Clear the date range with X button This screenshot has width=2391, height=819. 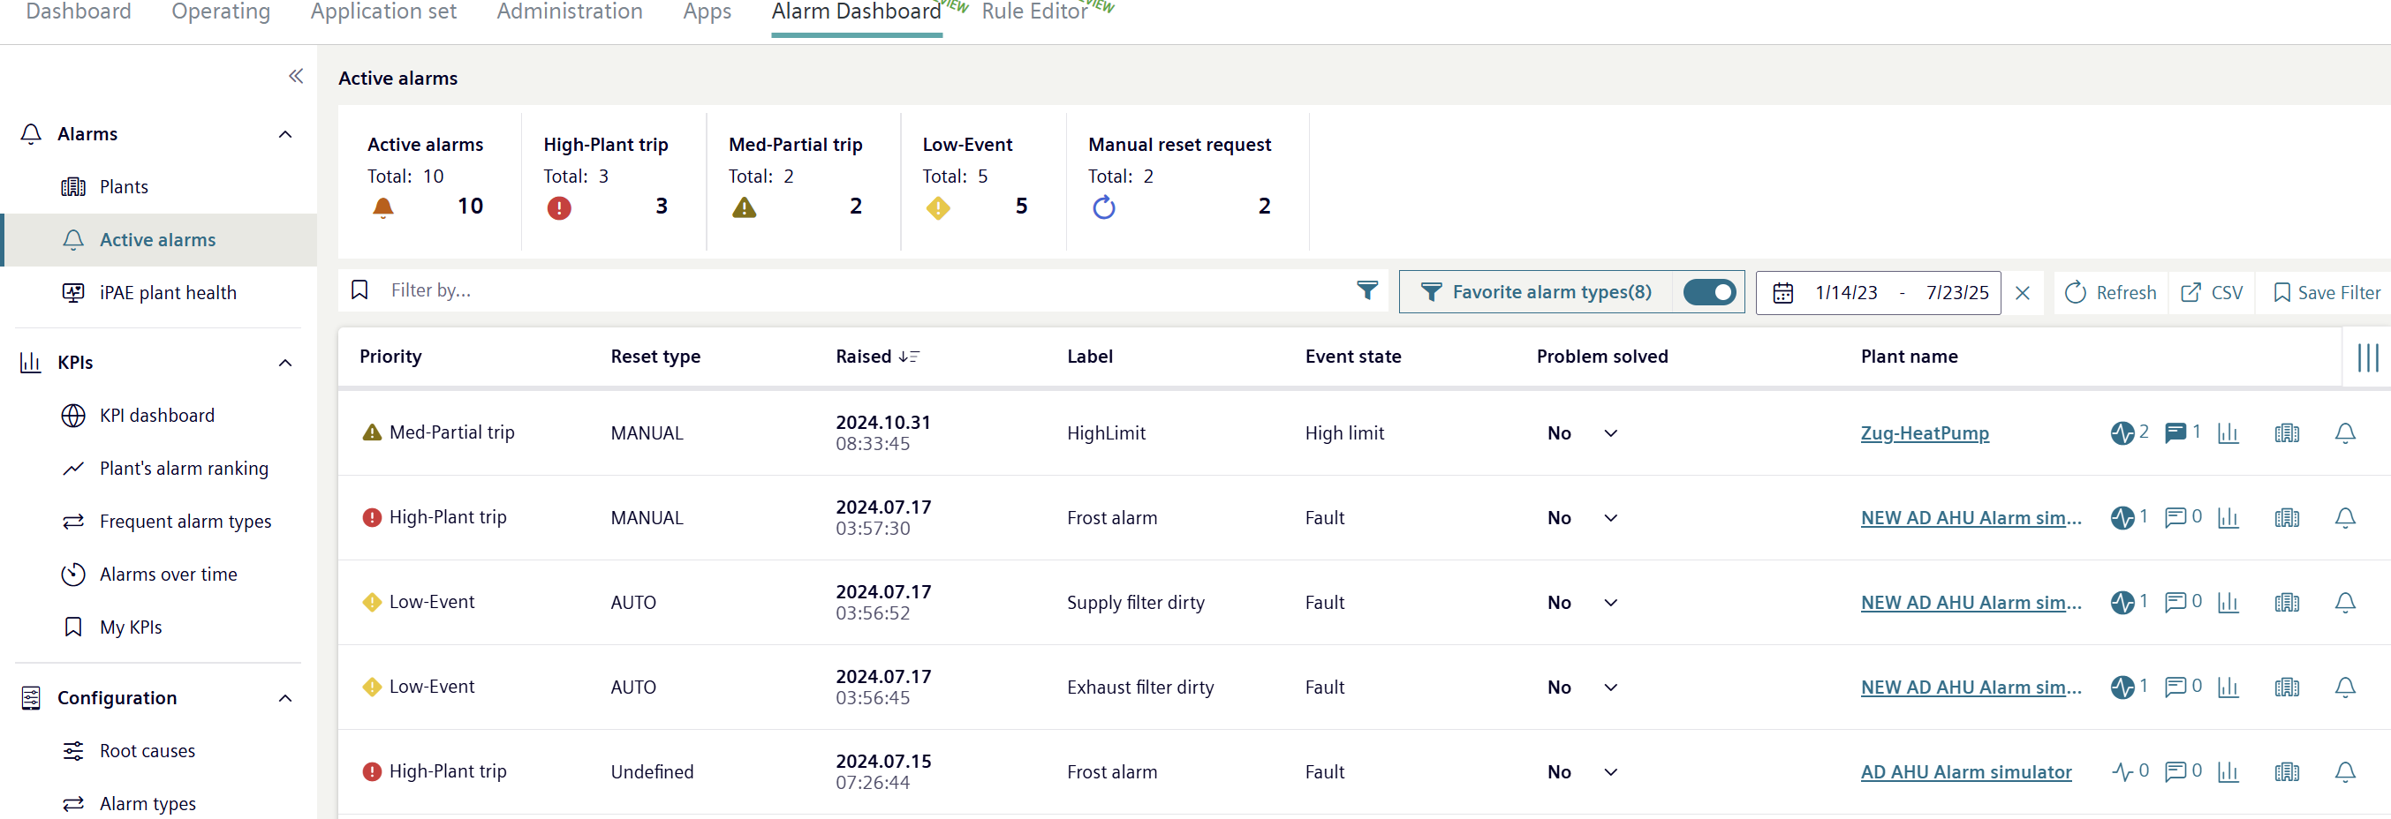(2023, 293)
